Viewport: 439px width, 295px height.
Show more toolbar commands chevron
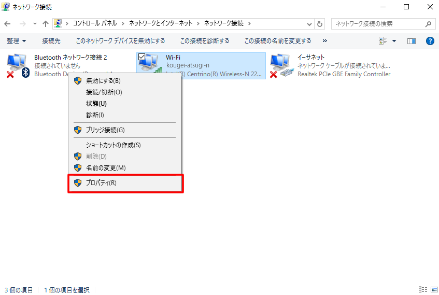click(x=325, y=41)
